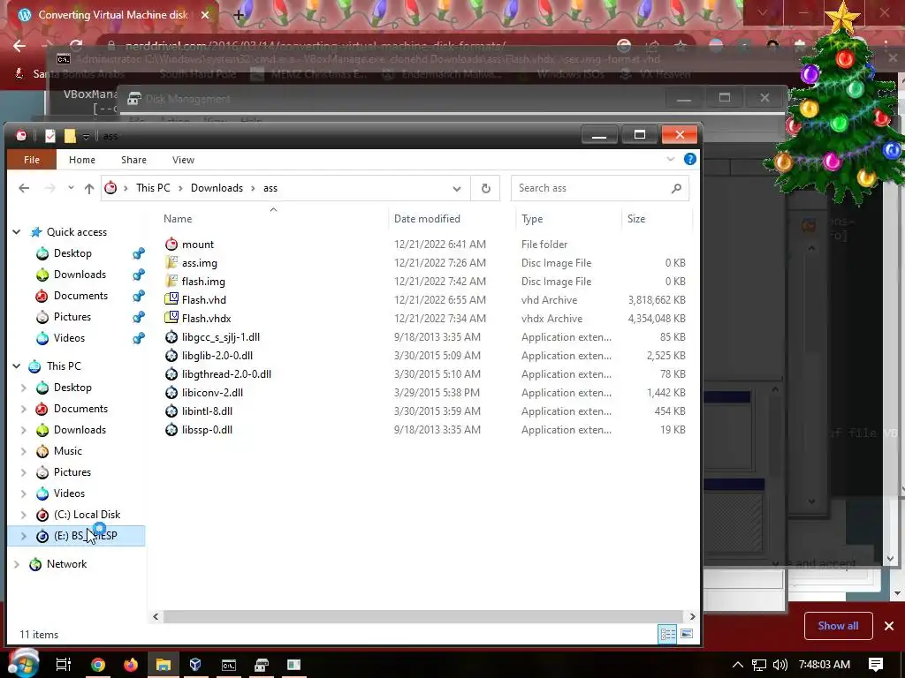
Task: Expand the Explorer ribbon chevron
Action: [x=670, y=159]
